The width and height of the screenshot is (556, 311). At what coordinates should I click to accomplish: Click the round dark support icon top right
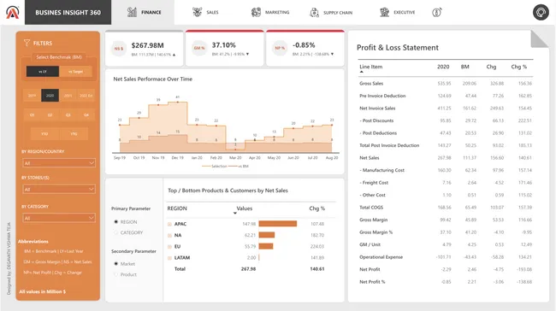[541, 12]
